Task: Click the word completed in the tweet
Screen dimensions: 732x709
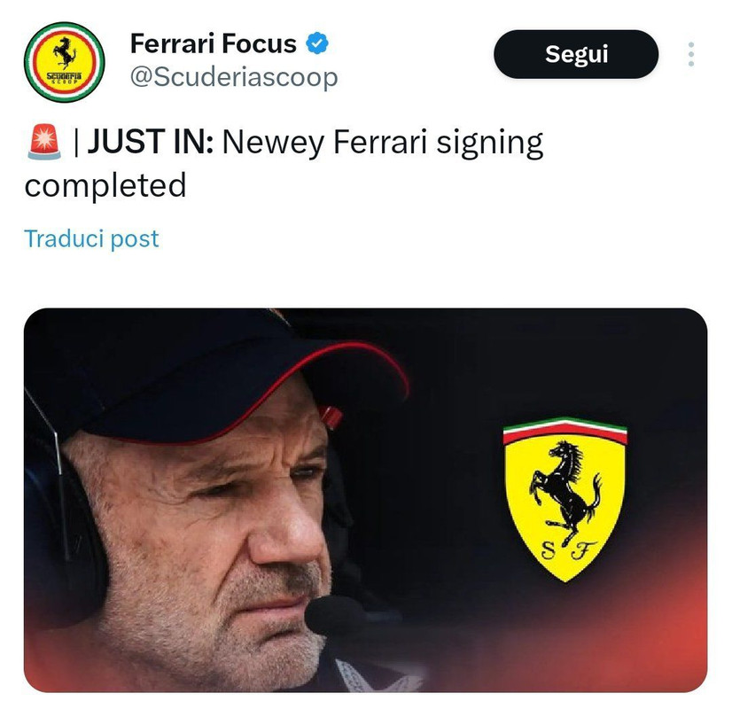Action: [x=105, y=186]
